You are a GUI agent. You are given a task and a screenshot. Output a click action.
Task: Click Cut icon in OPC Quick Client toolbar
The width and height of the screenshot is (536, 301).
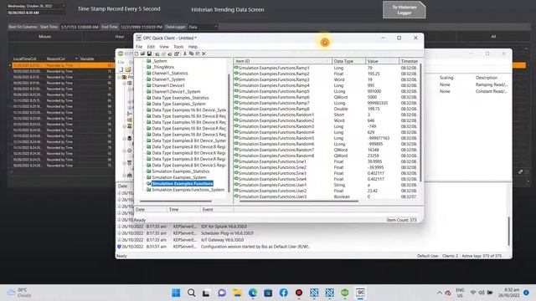point(184,54)
